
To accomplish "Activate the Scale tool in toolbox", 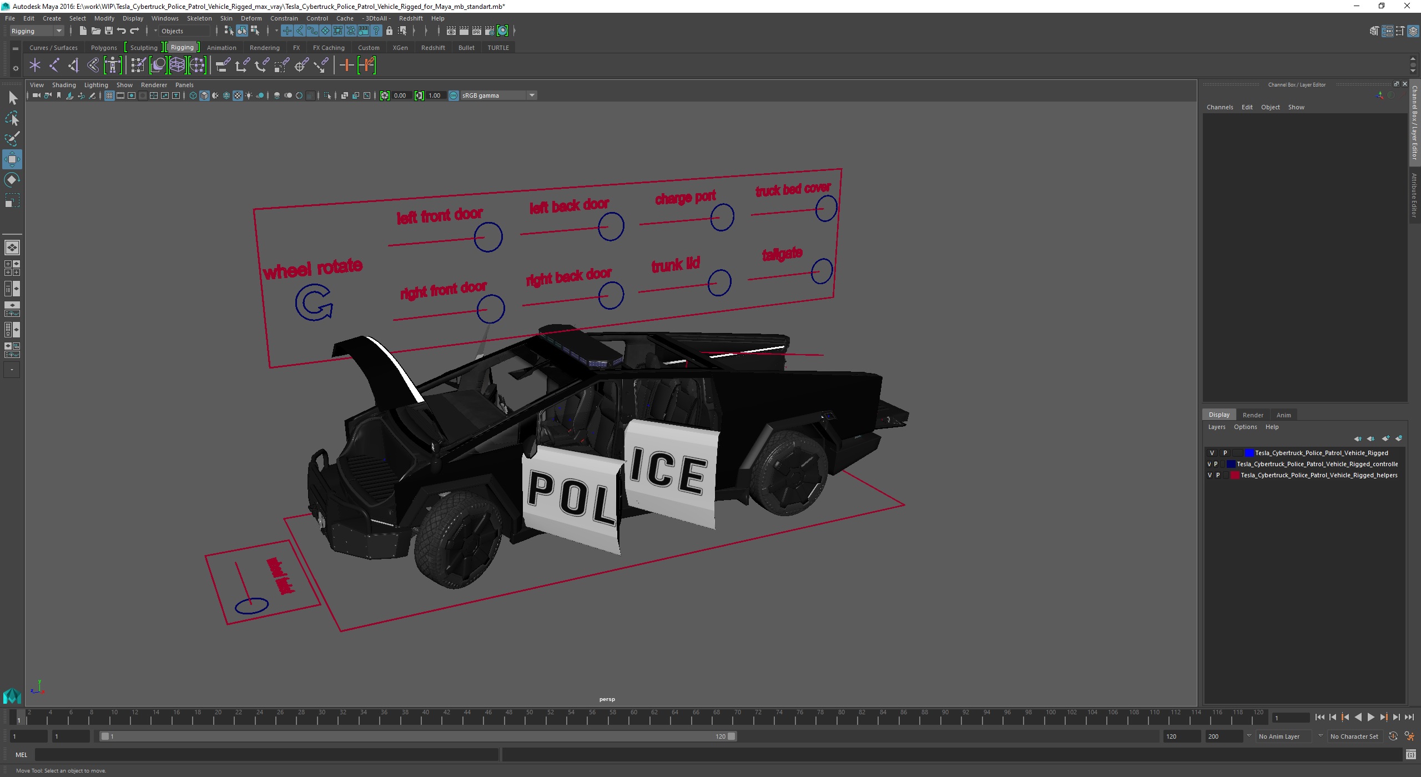I will coord(12,200).
